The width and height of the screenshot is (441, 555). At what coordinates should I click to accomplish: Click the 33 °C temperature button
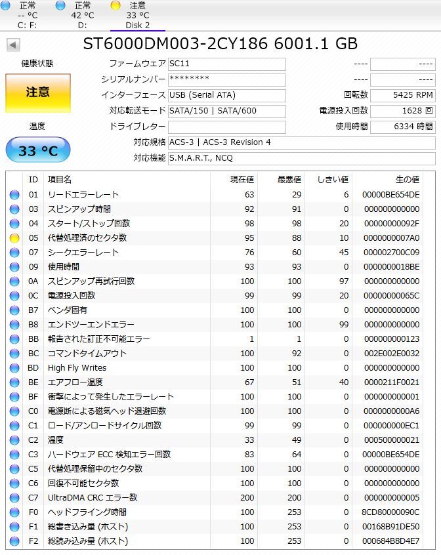coord(38,150)
